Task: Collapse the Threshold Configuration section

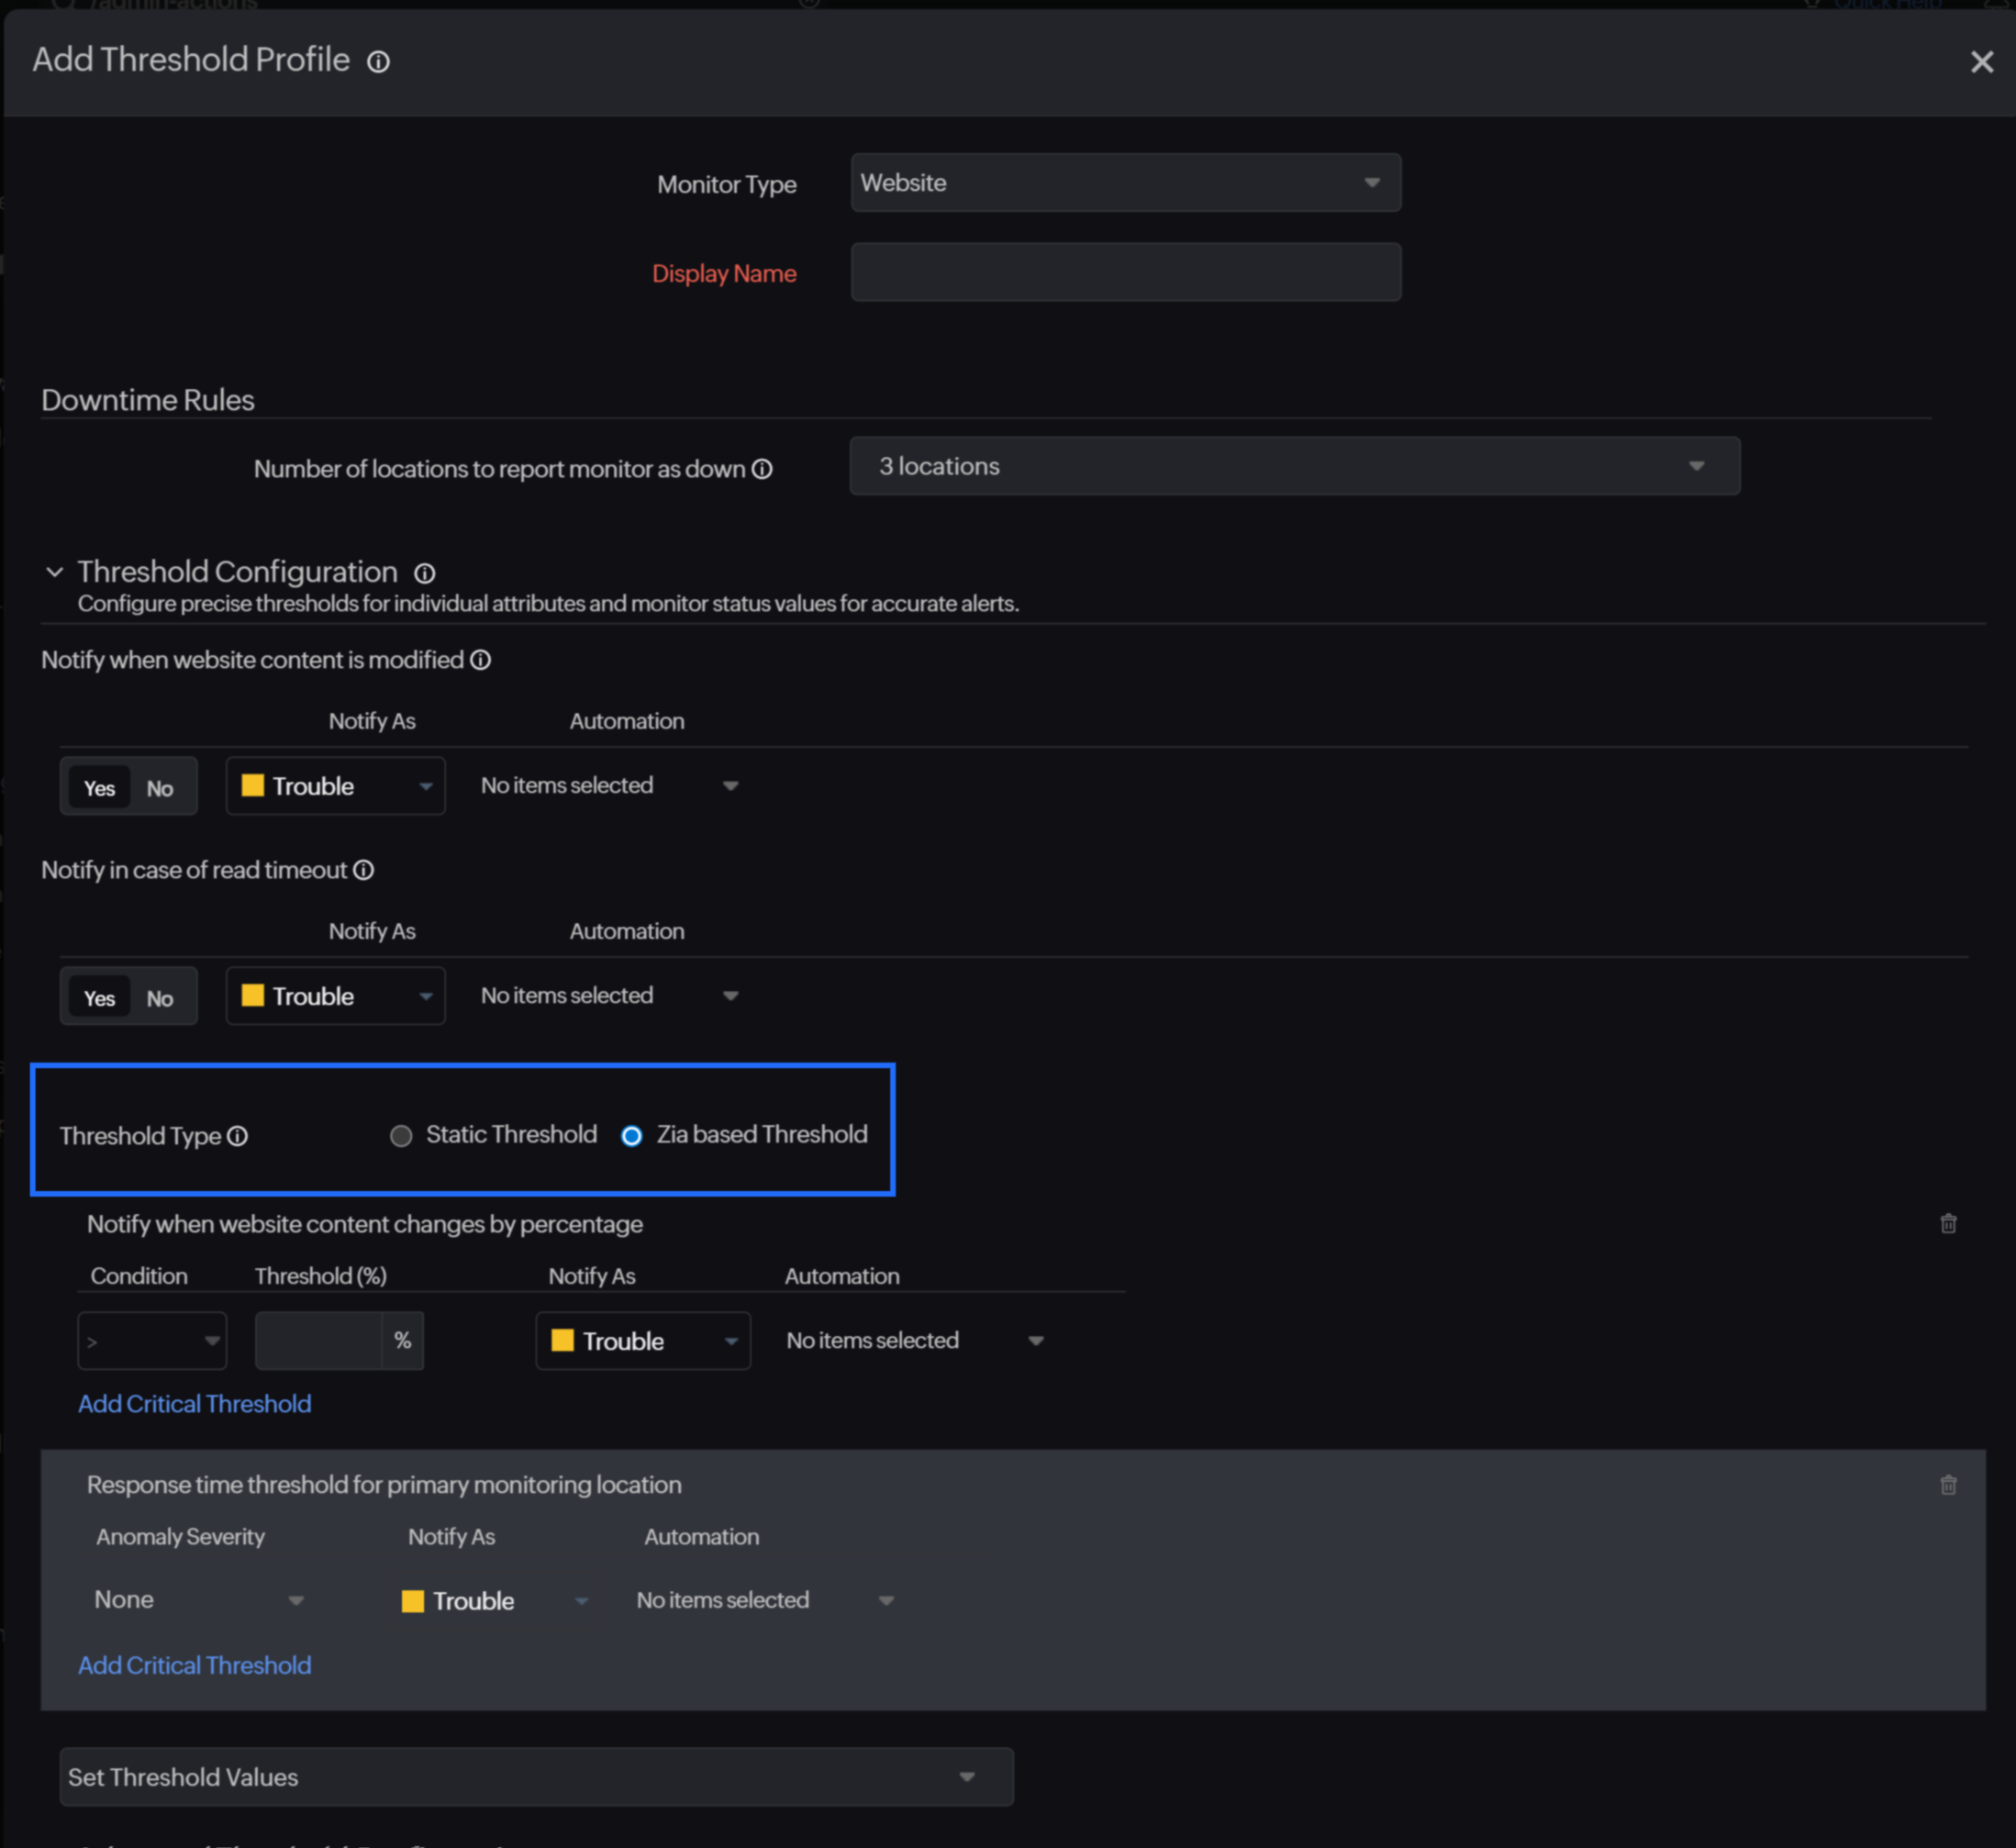Action: coord(55,572)
